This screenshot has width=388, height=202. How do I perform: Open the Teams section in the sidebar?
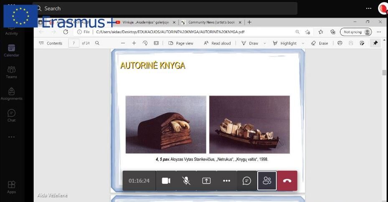(11, 72)
